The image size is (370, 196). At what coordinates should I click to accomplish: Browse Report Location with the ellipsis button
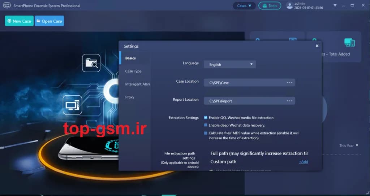289,101
